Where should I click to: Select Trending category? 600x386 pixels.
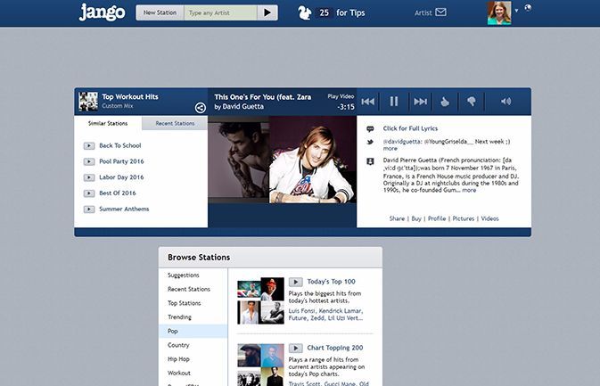179,316
